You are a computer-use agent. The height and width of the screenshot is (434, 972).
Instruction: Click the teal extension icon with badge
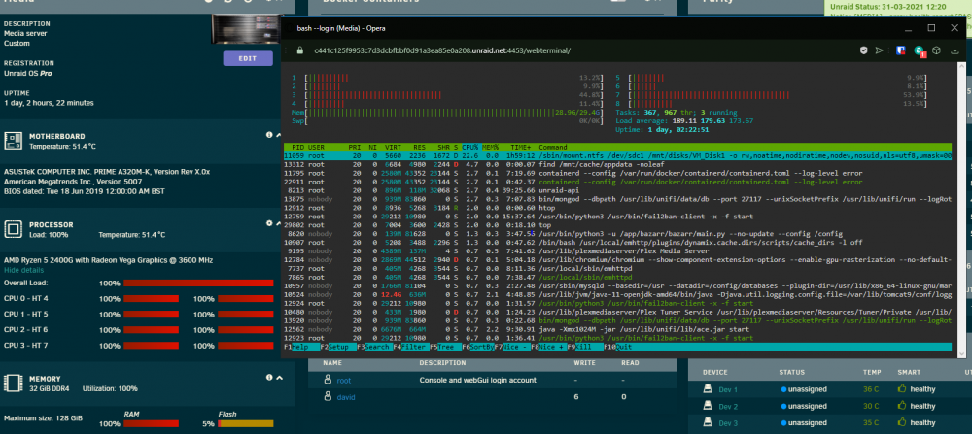[x=920, y=50]
